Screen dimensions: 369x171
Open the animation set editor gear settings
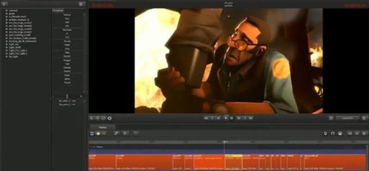[x=82, y=4]
